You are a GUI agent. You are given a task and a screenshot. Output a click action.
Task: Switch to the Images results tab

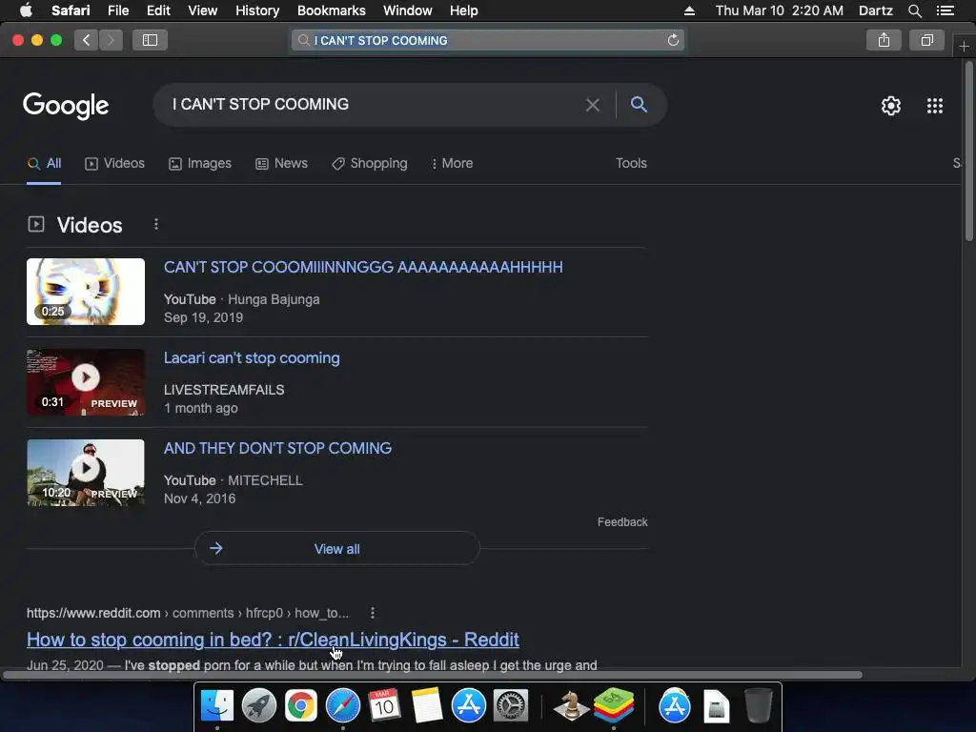(200, 163)
